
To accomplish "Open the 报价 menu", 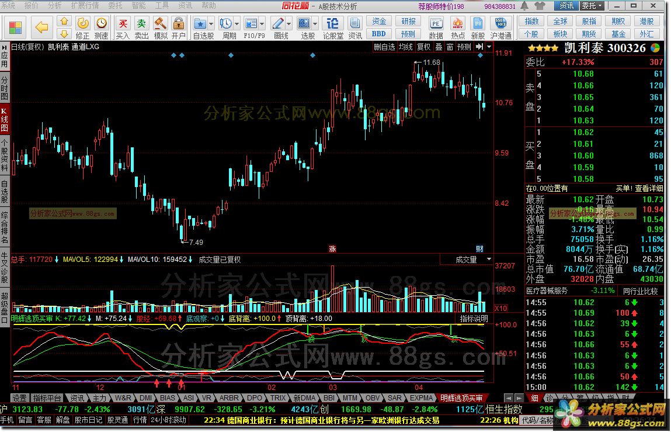I will coord(31,6).
